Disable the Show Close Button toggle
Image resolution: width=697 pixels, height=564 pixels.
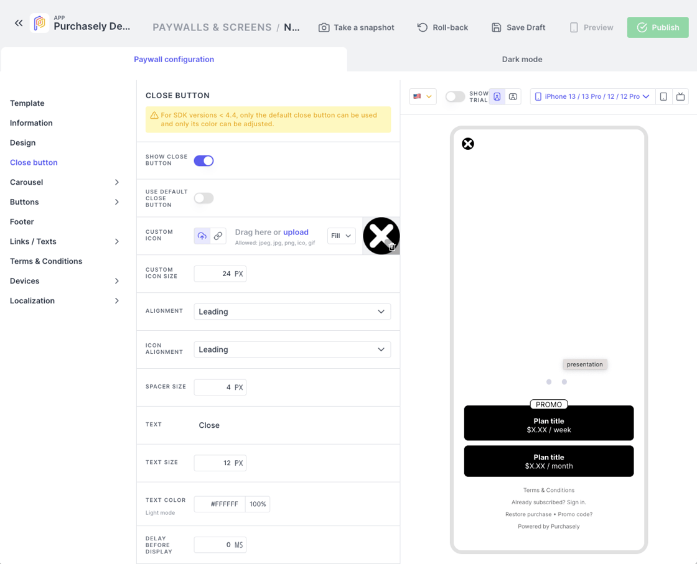click(203, 160)
